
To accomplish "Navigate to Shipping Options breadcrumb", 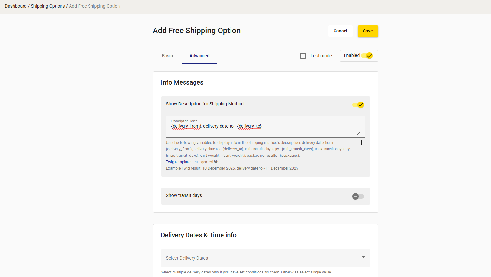I will [x=48, y=6].
